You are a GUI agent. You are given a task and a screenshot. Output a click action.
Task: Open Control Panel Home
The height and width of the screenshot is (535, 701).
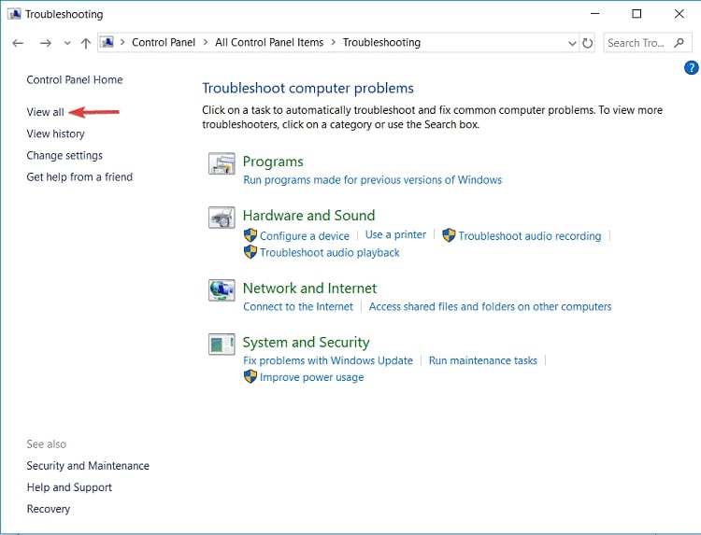75,80
